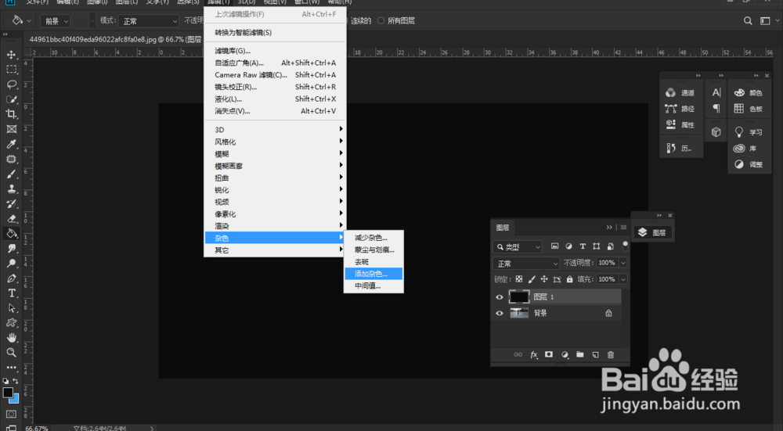Select the Lasso tool
Viewport: 783px width, 431px height.
pyautogui.click(x=12, y=84)
